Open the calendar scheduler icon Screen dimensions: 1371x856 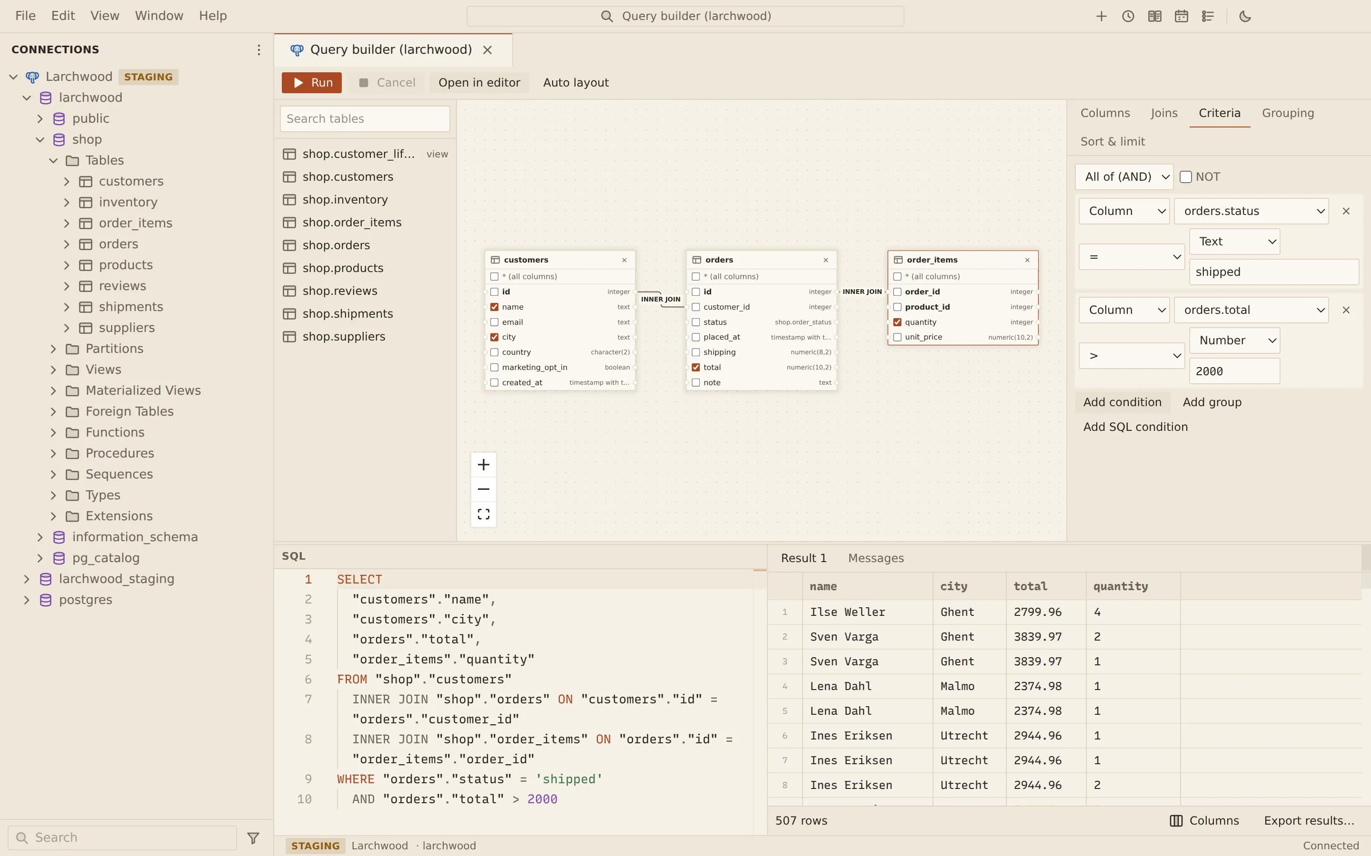(x=1181, y=17)
